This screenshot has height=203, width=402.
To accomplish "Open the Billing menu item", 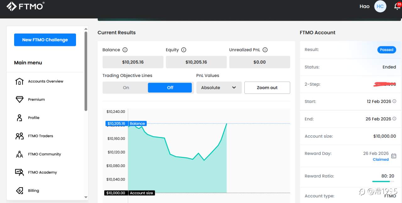I will pos(34,190).
